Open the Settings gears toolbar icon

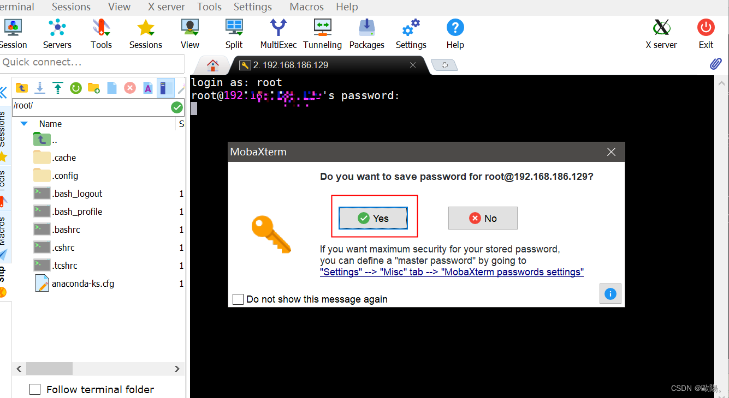[411, 33]
